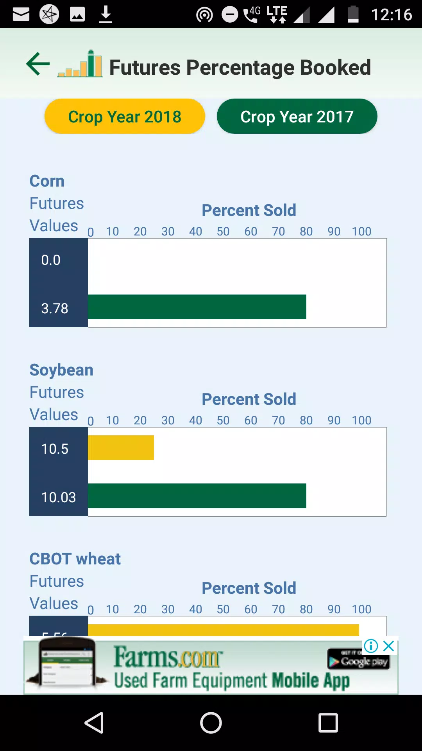The height and width of the screenshot is (751, 422).
Task: Tap the Futures Percentage Booked title
Action: click(x=240, y=67)
